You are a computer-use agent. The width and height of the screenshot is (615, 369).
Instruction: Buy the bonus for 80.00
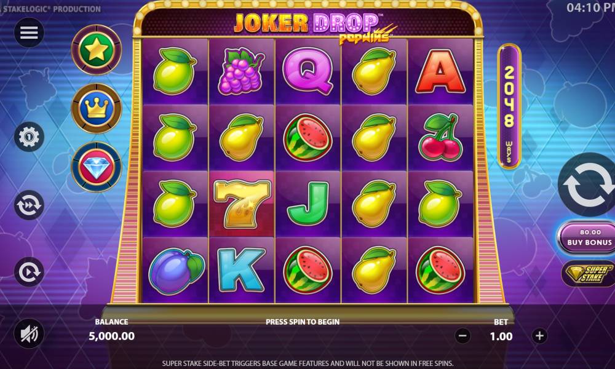(x=587, y=237)
